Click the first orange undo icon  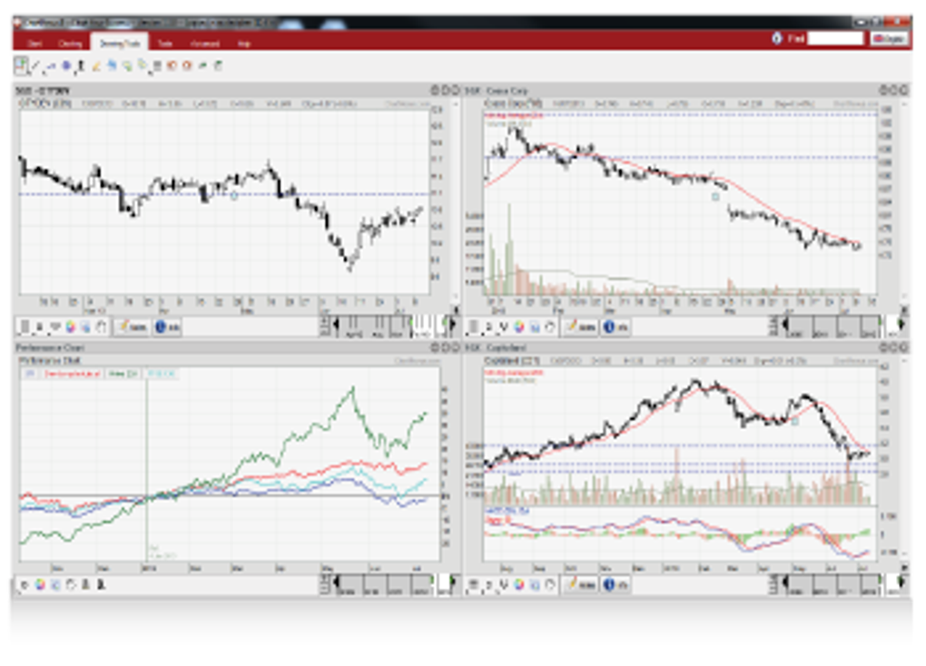point(172,66)
